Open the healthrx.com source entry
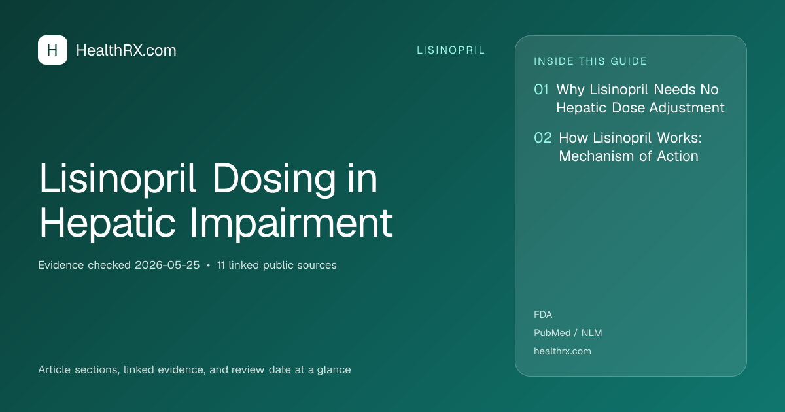 click(563, 351)
